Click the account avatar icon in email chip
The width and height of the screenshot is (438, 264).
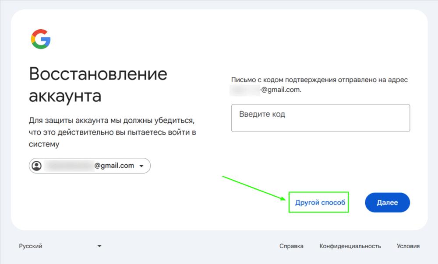coord(37,166)
